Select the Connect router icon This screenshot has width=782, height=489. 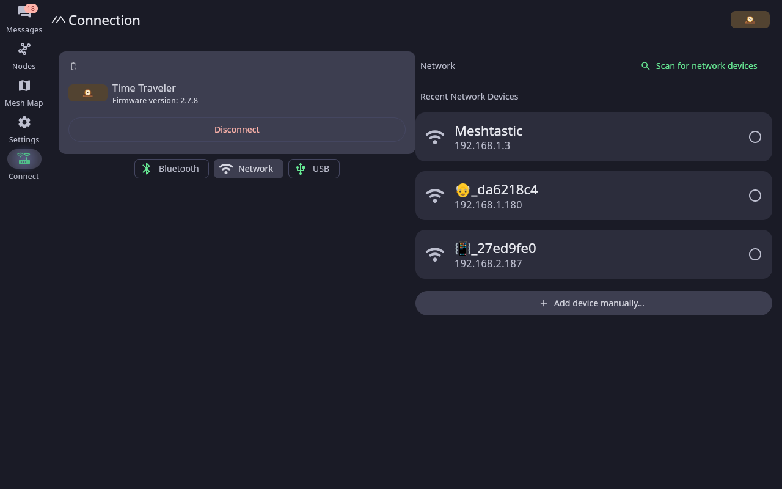click(24, 159)
